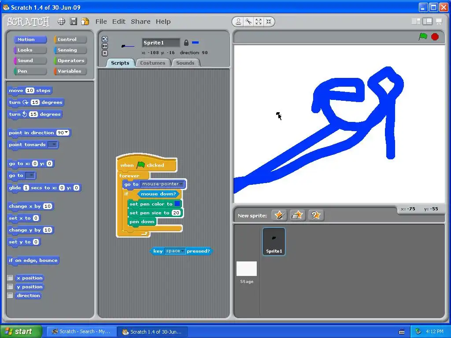Switch to the Scripts tab
This screenshot has height=338, width=451.
120,63
